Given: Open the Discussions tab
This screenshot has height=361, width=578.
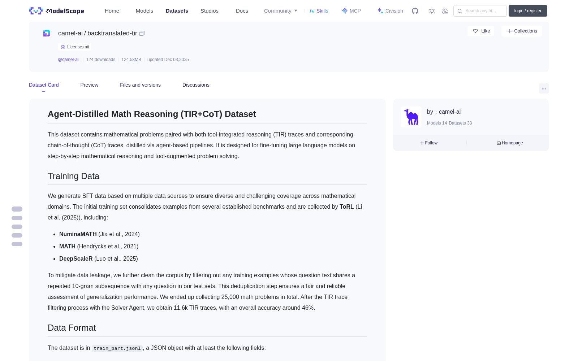Looking at the screenshot, I should click(x=196, y=85).
